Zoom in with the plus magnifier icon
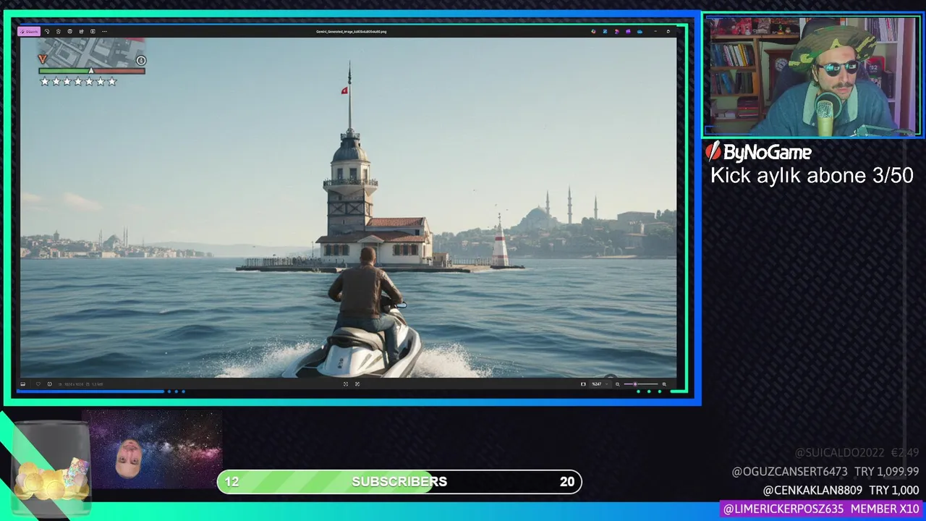This screenshot has height=521, width=926. point(664,384)
